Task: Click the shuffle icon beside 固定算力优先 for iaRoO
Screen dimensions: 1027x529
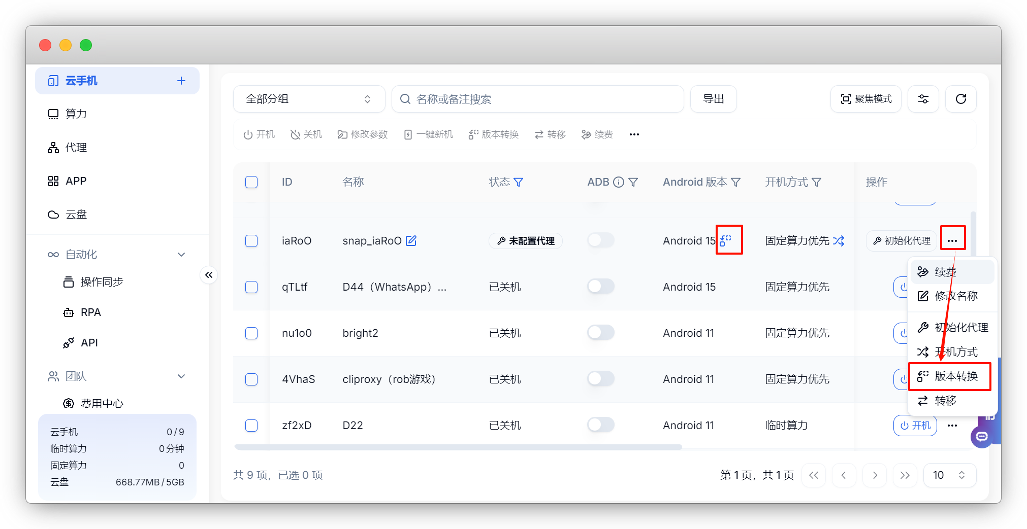Action: 839,241
